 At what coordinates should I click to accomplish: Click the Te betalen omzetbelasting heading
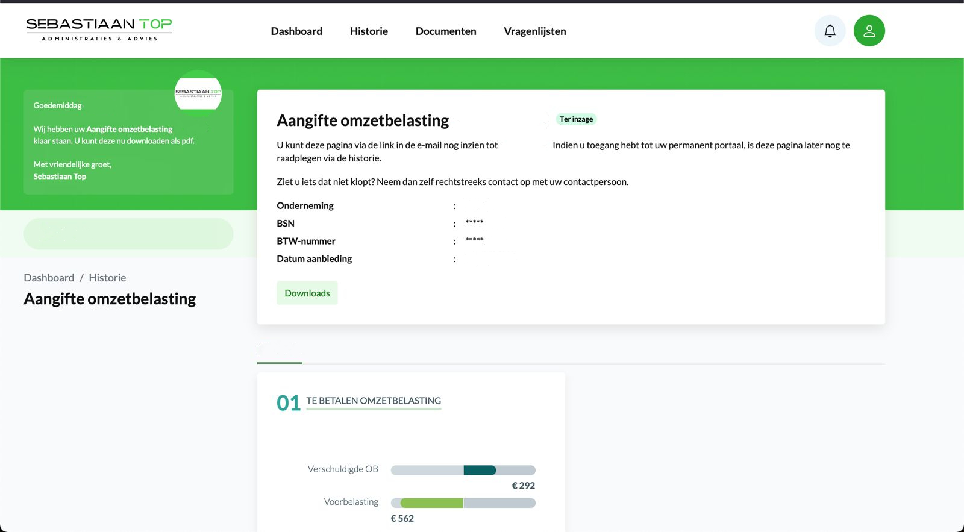[x=374, y=401]
